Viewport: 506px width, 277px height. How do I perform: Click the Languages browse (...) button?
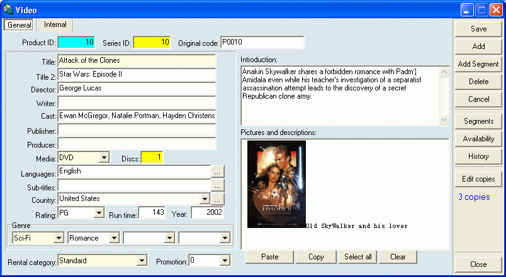pyautogui.click(x=218, y=172)
